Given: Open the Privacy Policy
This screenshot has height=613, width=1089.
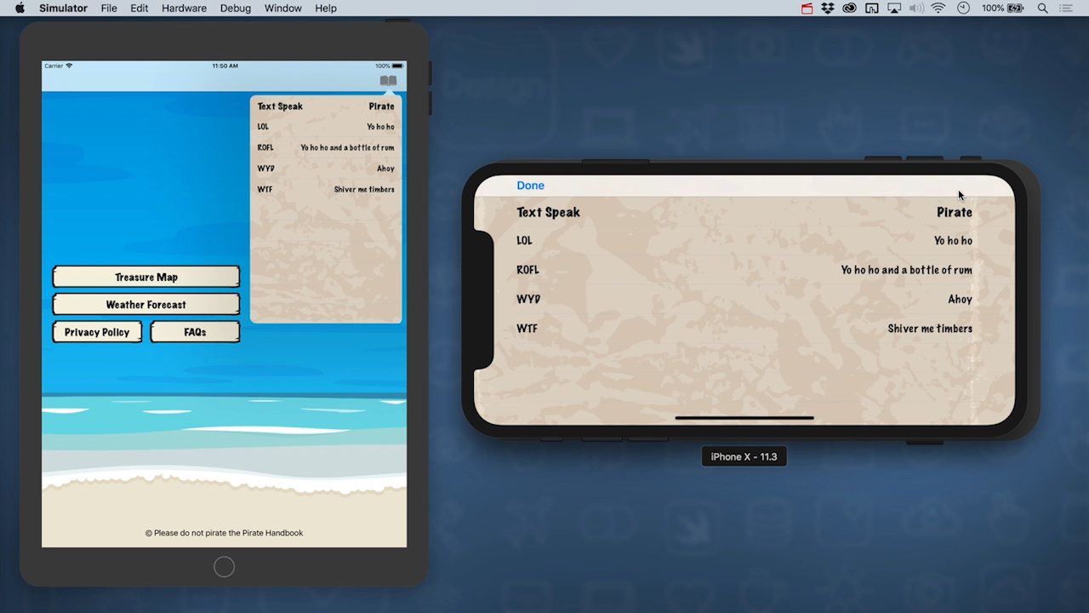Looking at the screenshot, I should pos(96,331).
